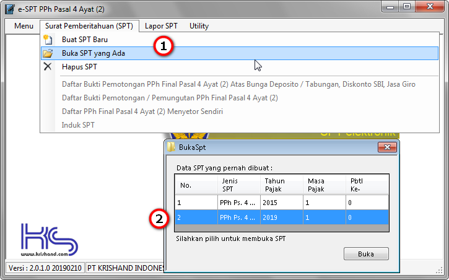Select Daftar Bukti Pemotongan / Pemungutan entry
This screenshot has width=449, height=280.
tap(240, 98)
